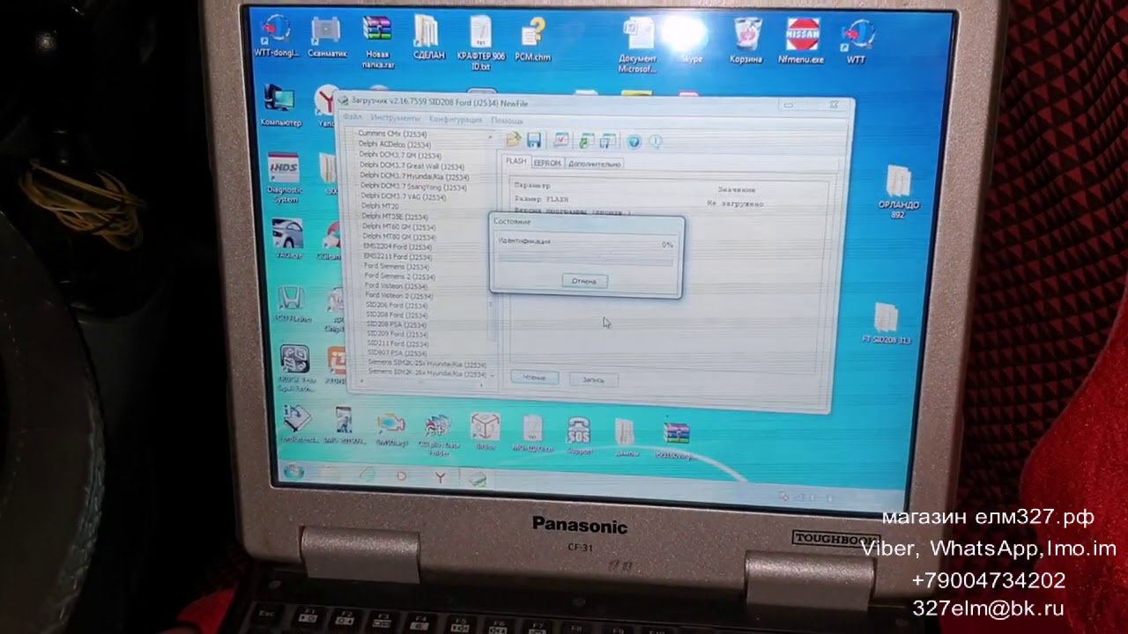This screenshot has width=1128, height=634.
Task: Open the Помощь menu
Action: (x=507, y=120)
